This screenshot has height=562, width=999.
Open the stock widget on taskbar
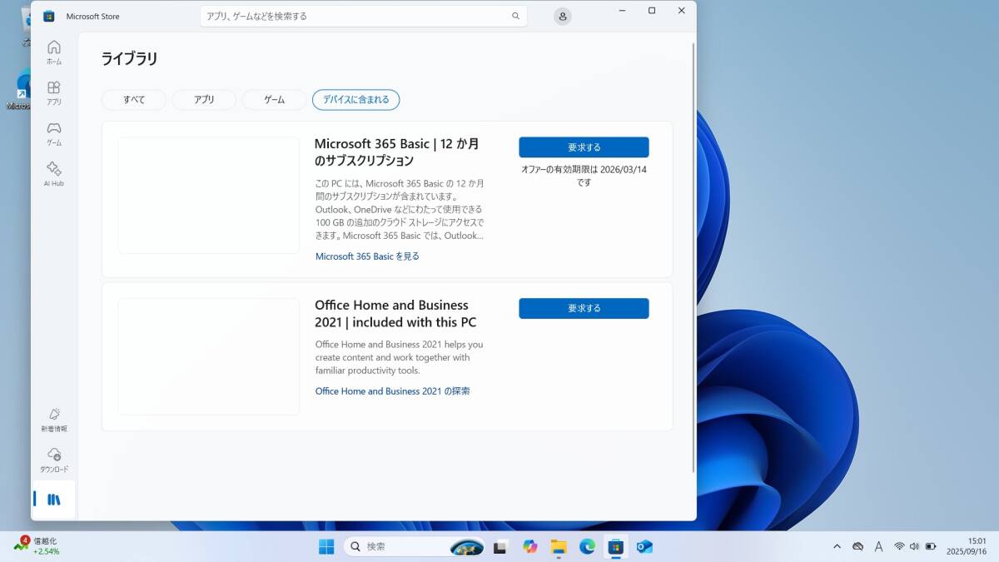[37, 546]
